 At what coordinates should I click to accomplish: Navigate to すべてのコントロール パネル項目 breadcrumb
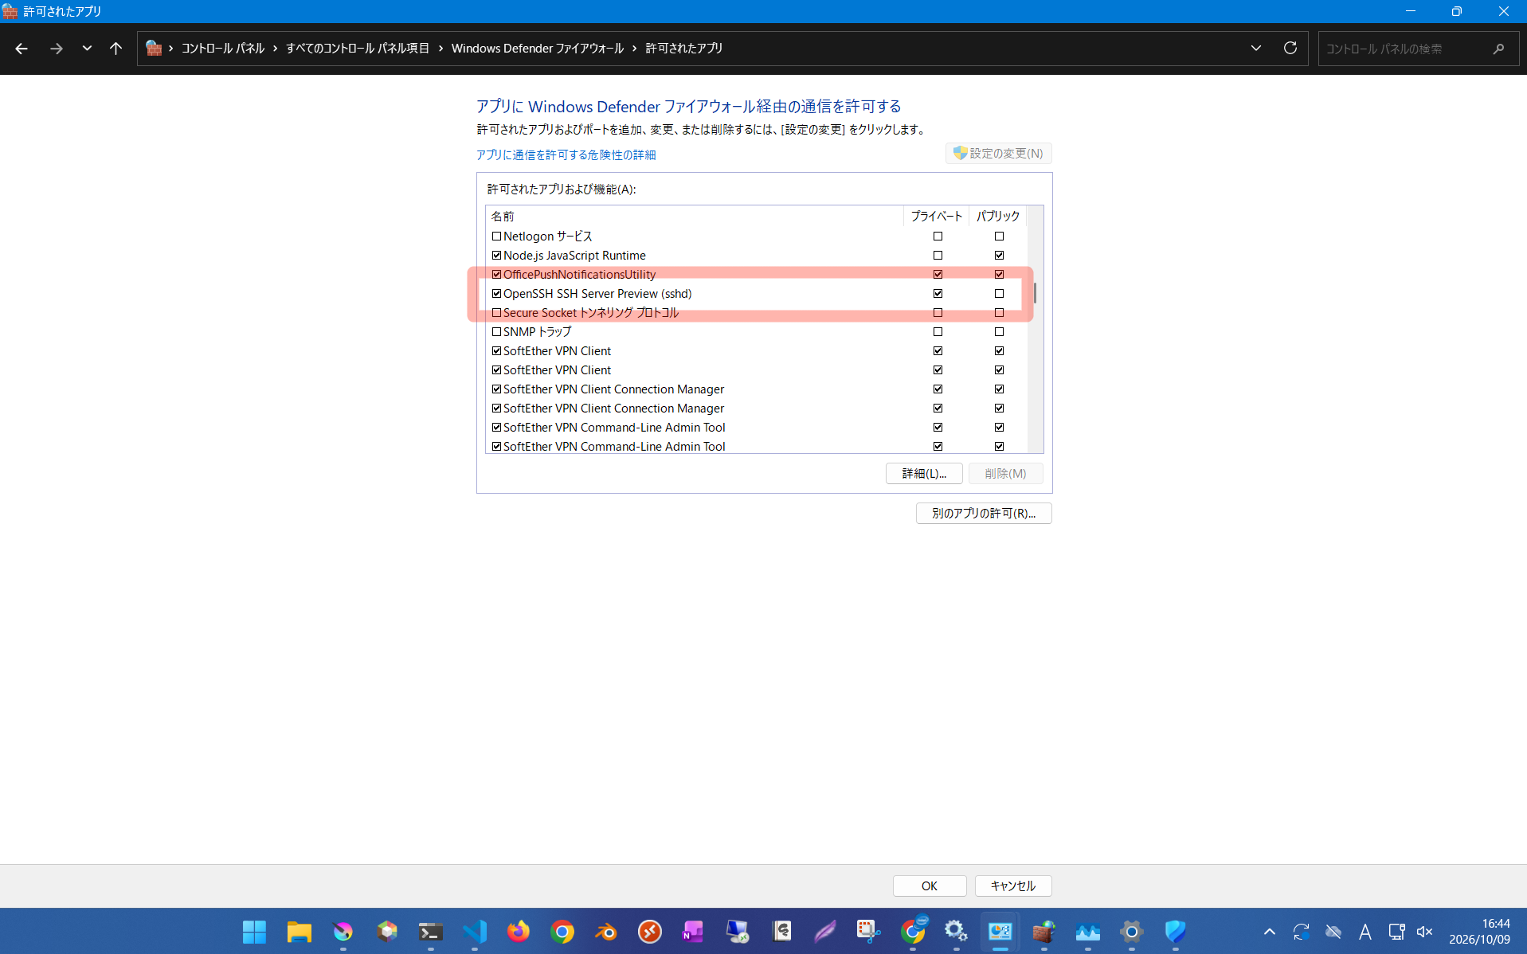pyautogui.click(x=358, y=49)
